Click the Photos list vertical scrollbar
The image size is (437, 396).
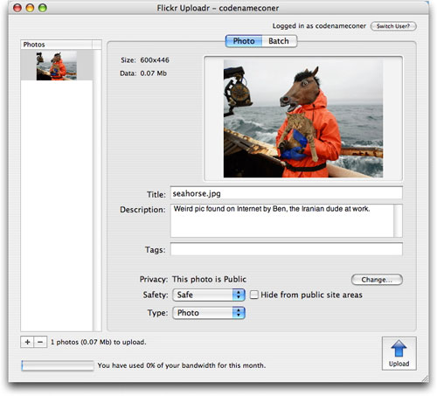pos(97,190)
